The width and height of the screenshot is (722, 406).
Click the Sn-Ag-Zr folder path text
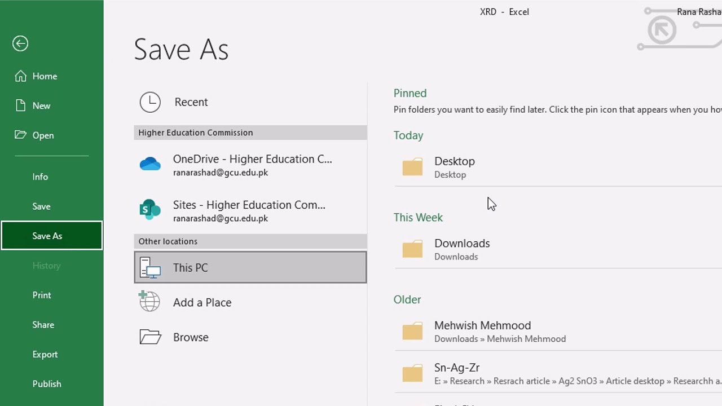(578, 381)
